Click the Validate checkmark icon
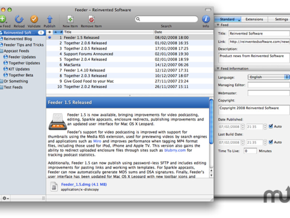290x218 pixels. point(34,19)
